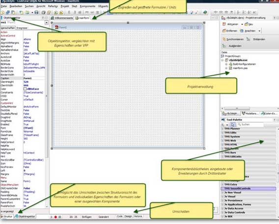This screenshot has width=279, height=224.
Task: Select the arrow pointer tool in Tool-Palette
Action: click(233, 125)
